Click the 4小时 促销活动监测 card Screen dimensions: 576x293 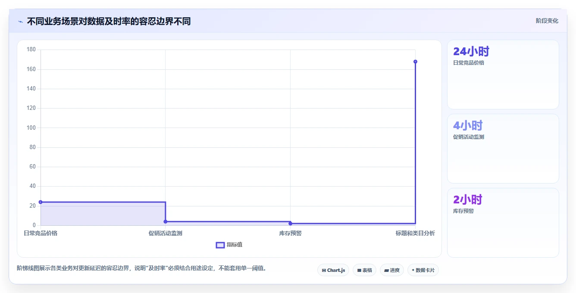click(503, 149)
